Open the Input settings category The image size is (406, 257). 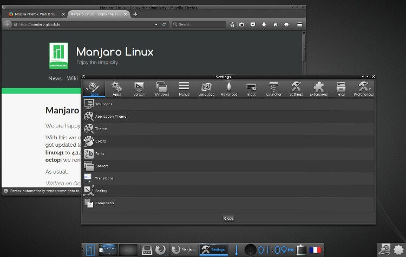(x=251, y=89)
